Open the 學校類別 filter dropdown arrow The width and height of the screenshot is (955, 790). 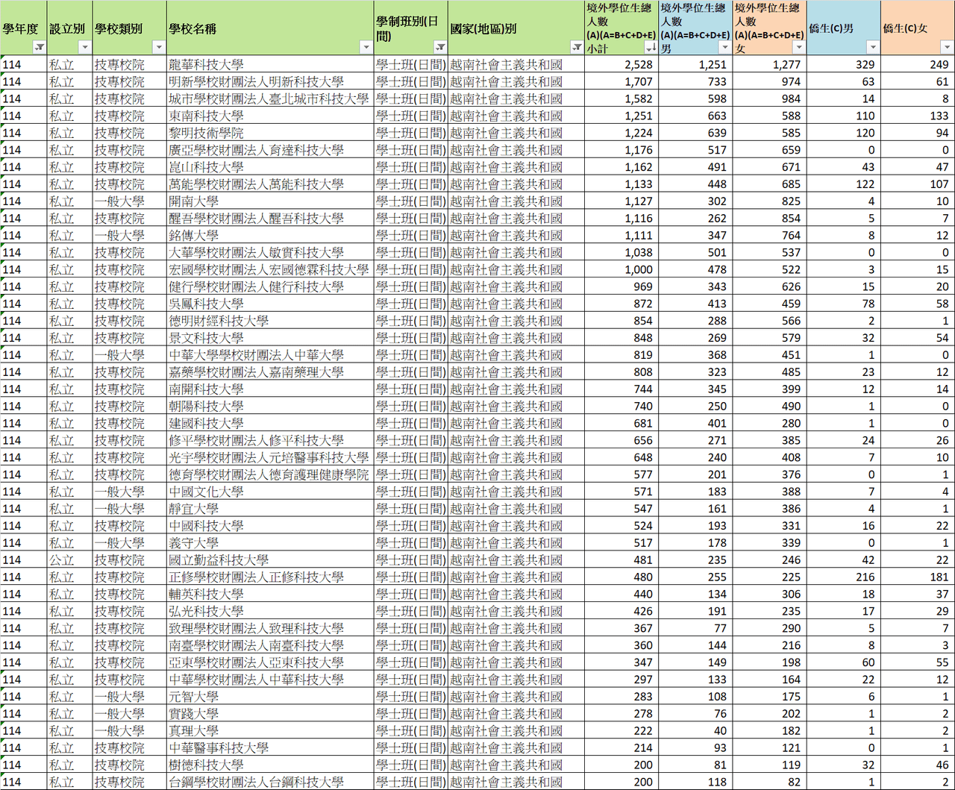pyautogui.click(x=158, y=48)
